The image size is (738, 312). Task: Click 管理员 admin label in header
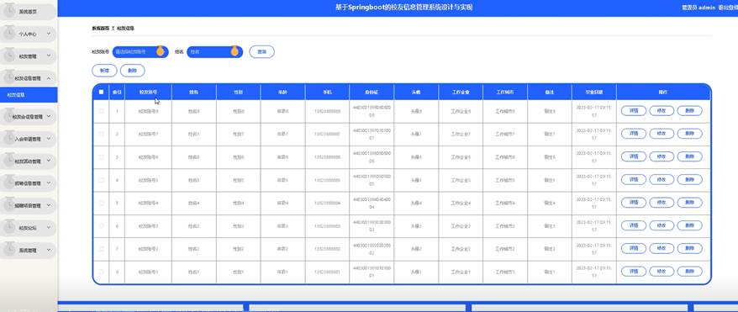tap(699, 8)
